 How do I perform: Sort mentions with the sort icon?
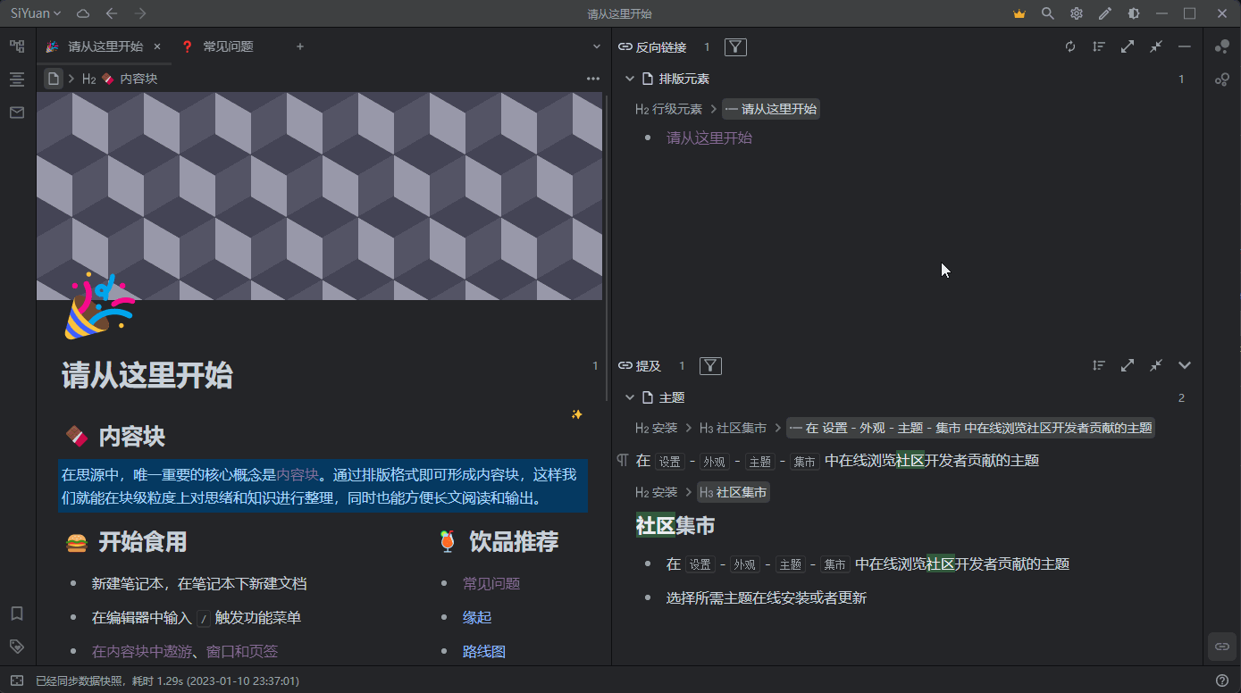(1099, 365)
